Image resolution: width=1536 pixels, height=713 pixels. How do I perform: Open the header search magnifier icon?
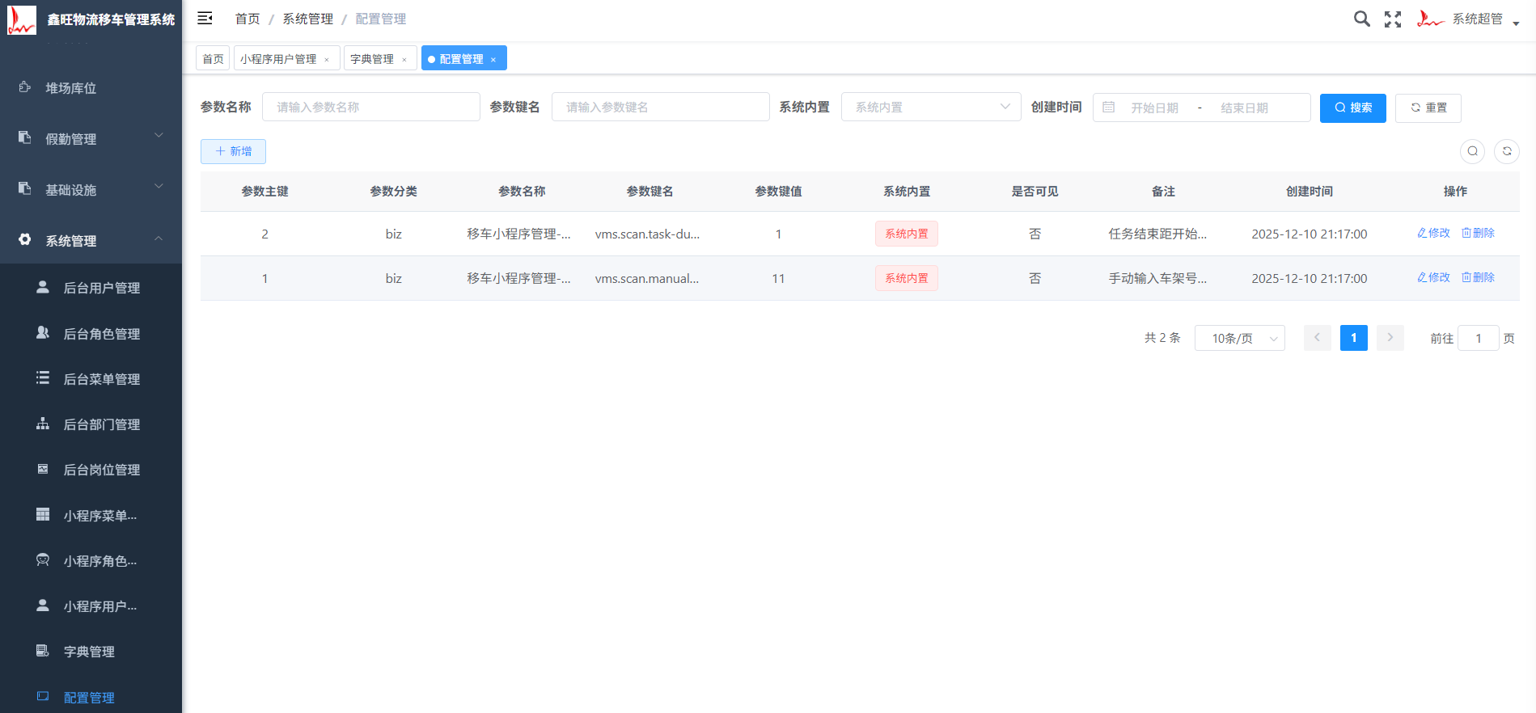pyautogui.click(x=1362, y=19)
